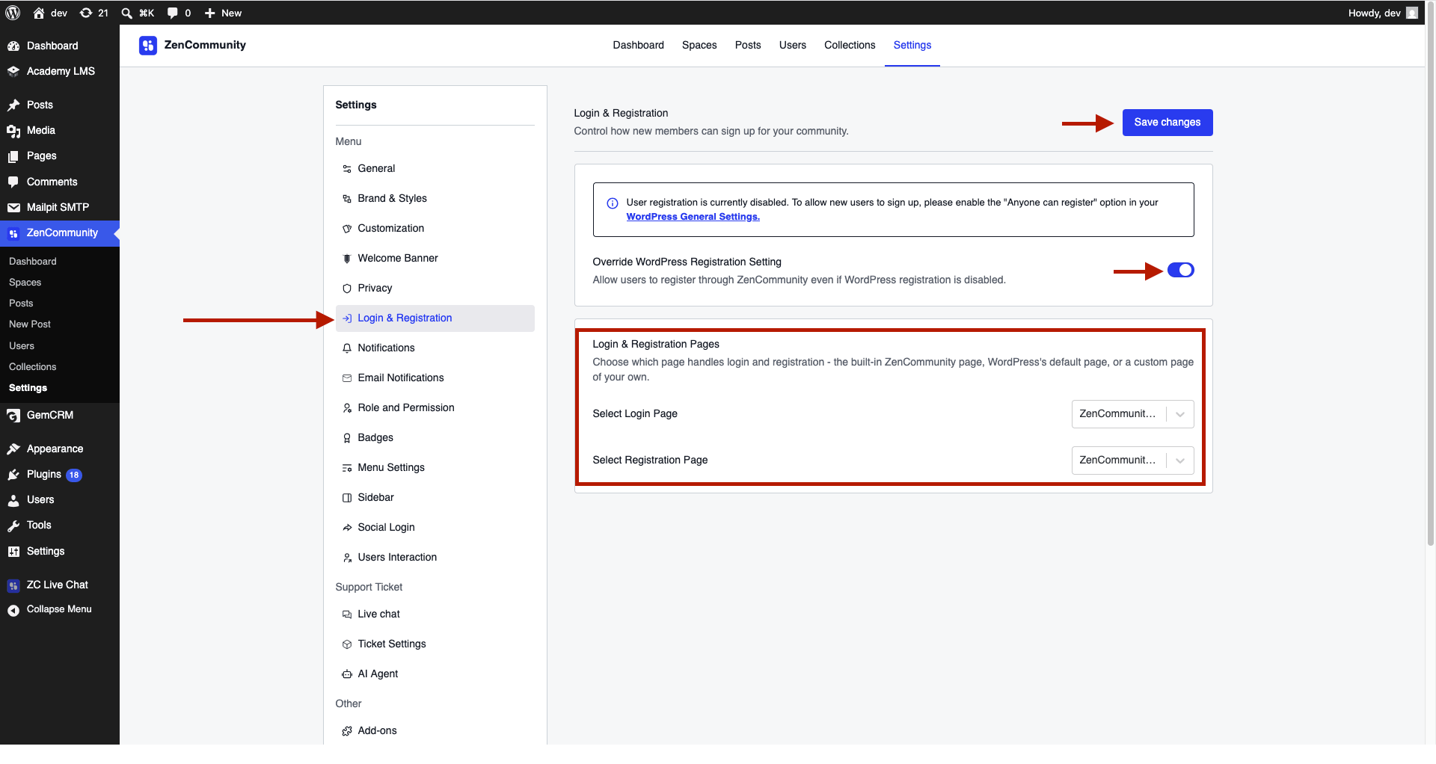The image size is (1436, 764).
Task: Open the Select Registration Page dropdown
Action: point(1132,460)
